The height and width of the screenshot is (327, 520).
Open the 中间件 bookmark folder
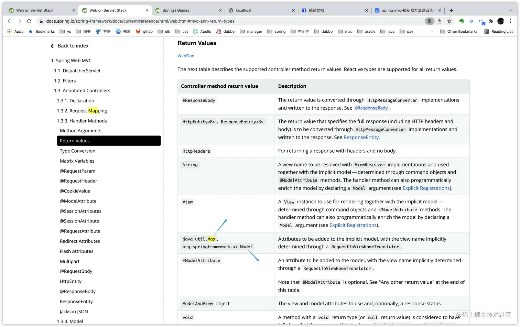(x=300, y=31)
